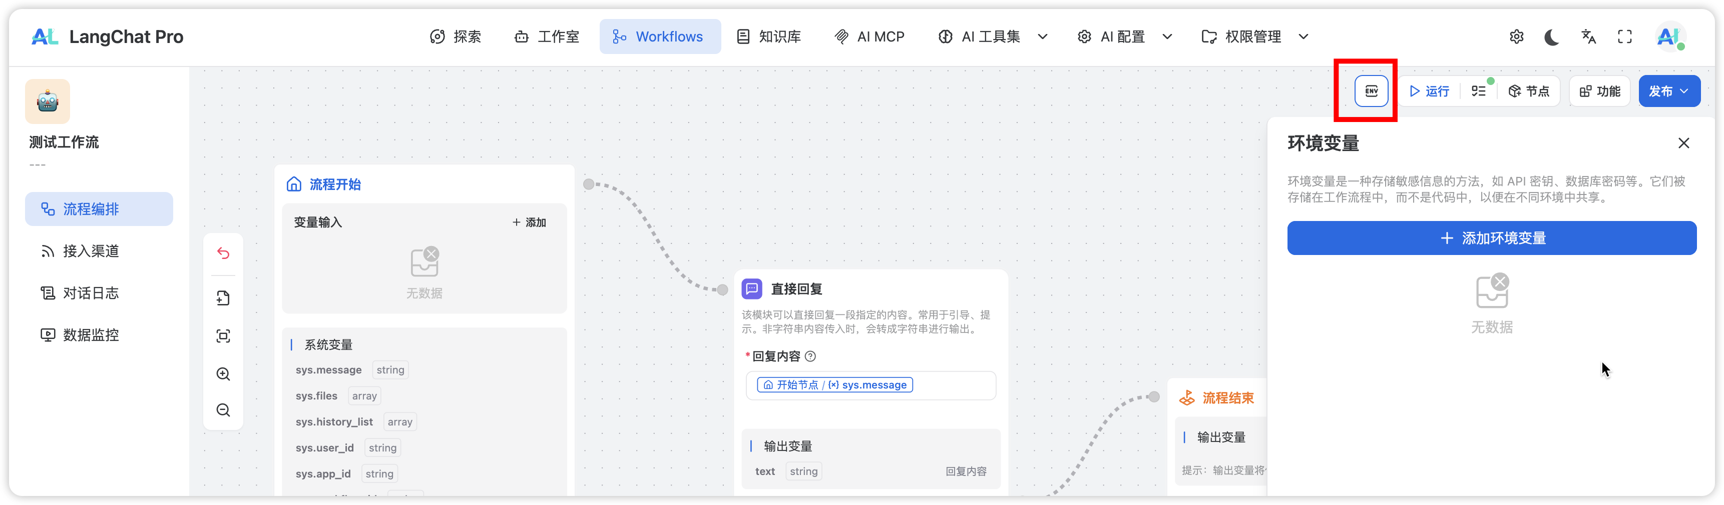Screen dimensions: 1724x505
Task: Open the settings gear in top bar
Action: coord(1517,37)
